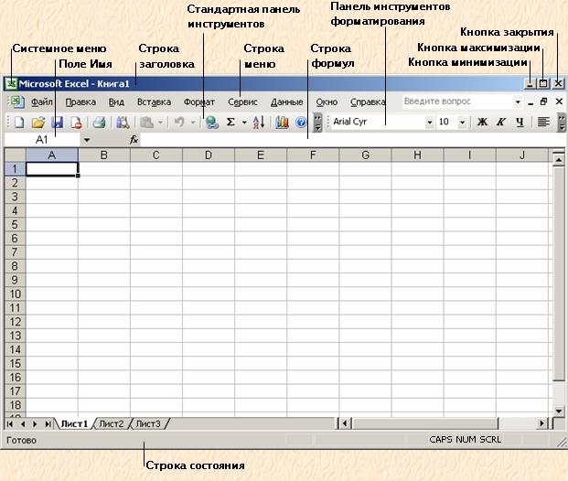Open Print Preview from the toolbar
The width and height of the screenshot is (568, 481).
tap(123, 123)
